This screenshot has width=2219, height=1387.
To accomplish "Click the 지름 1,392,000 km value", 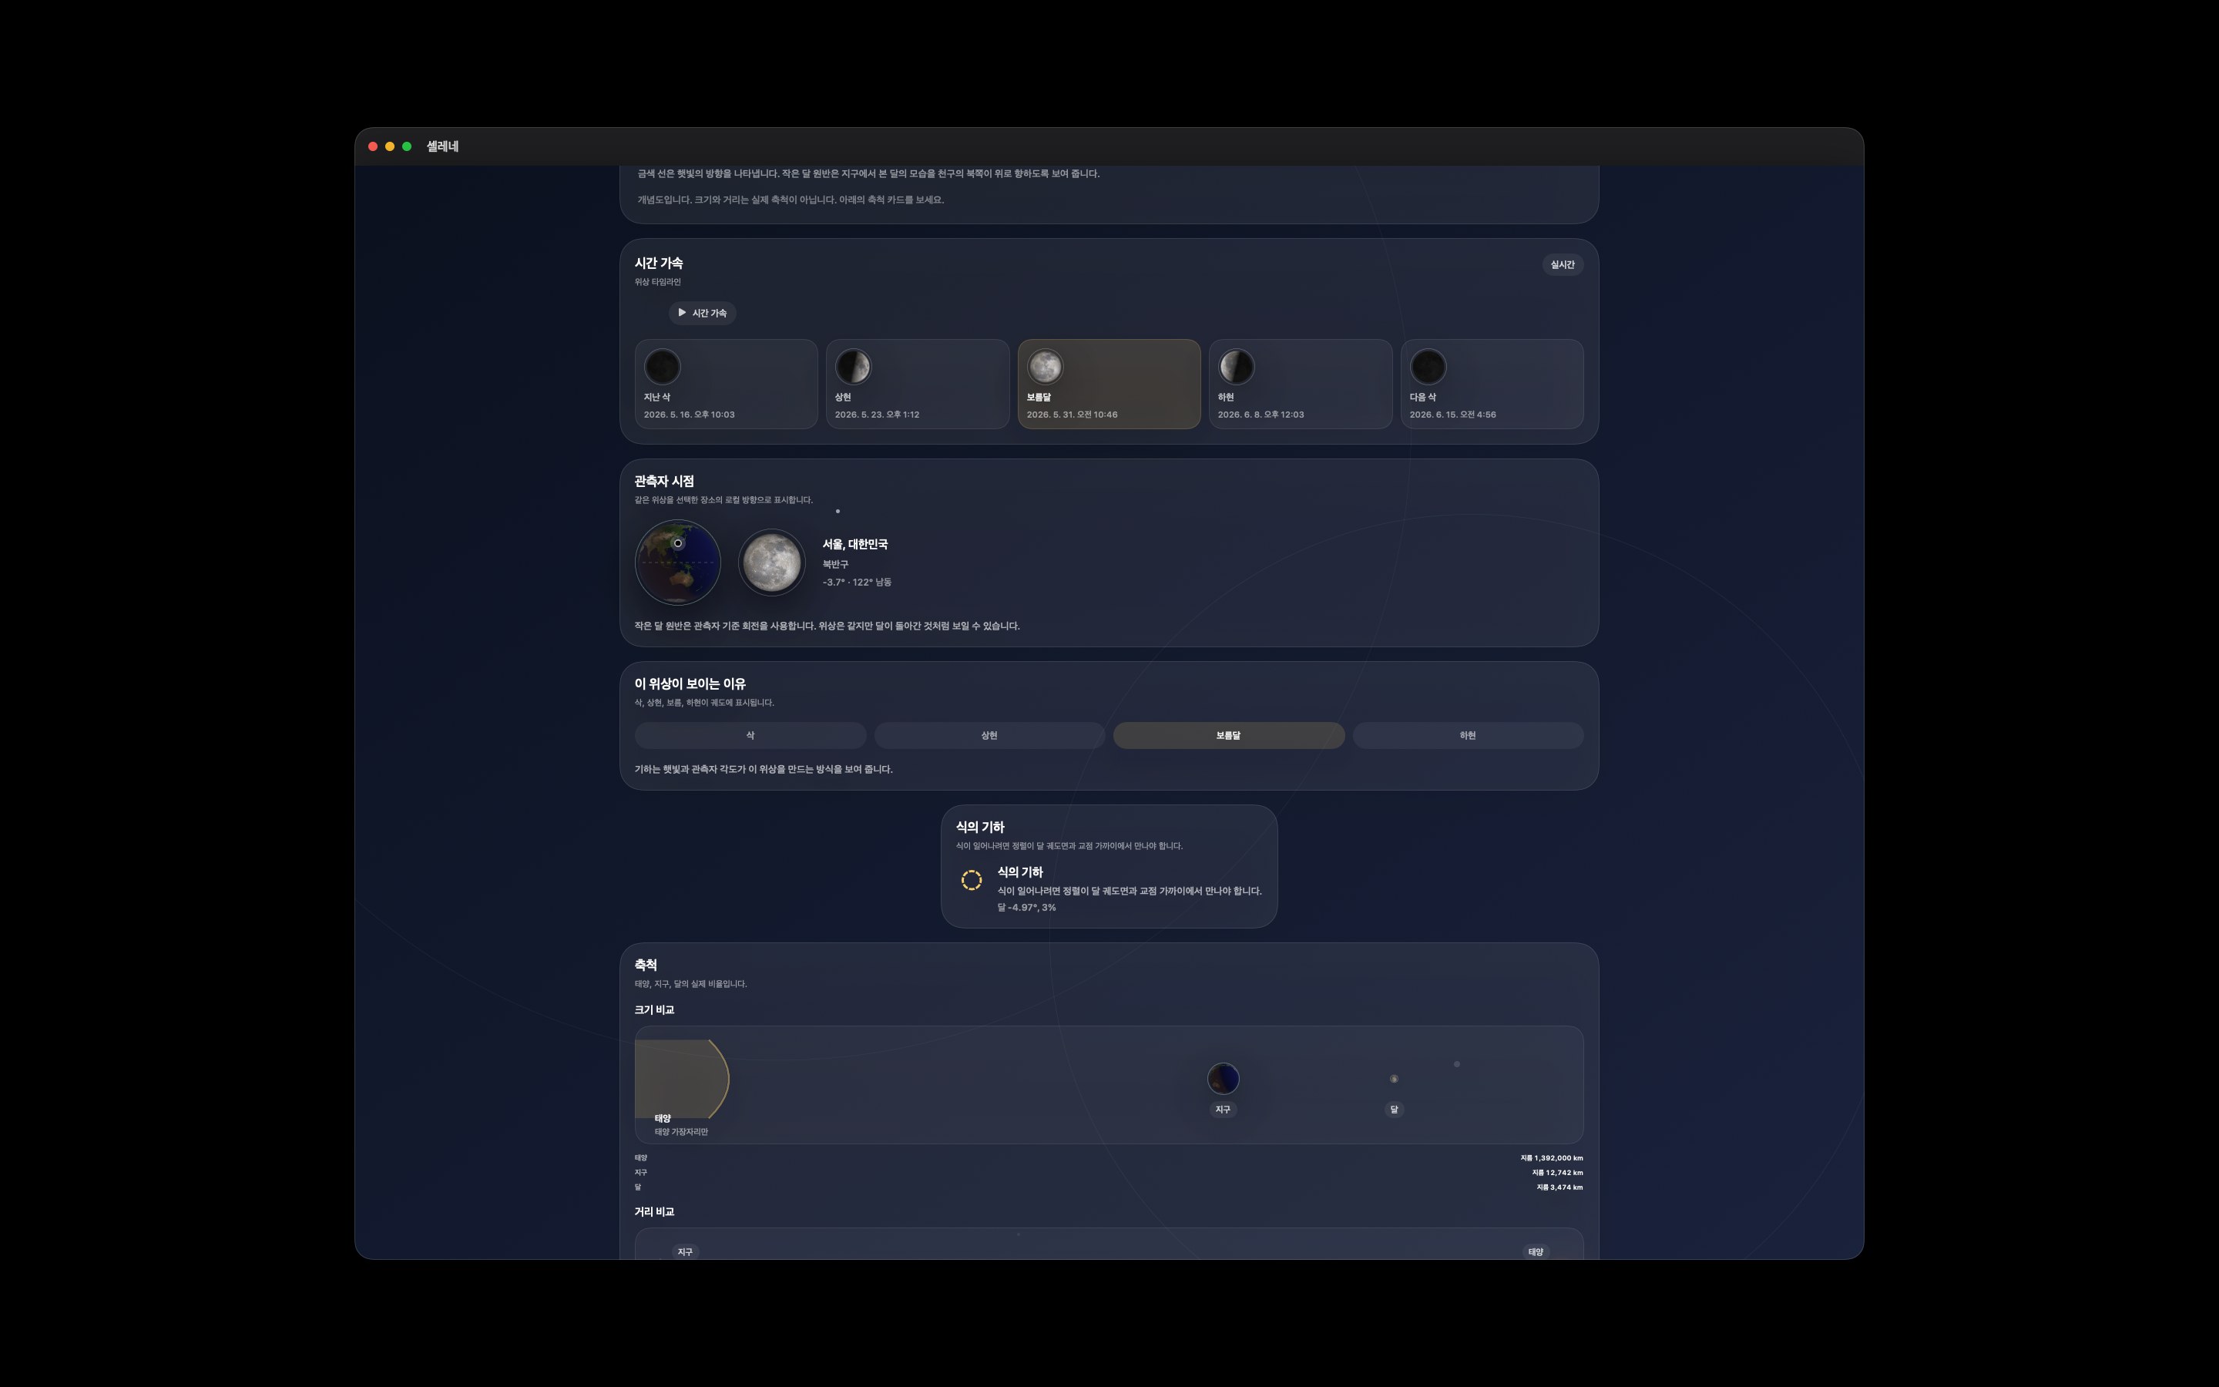I will 1552,1157.
